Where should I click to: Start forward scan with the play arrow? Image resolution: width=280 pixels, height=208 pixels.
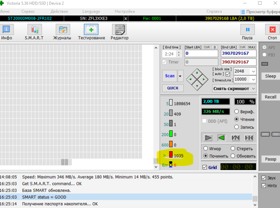coord(208,138)
